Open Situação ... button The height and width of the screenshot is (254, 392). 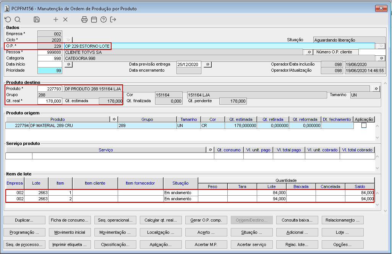pyautogui.click(x=252, y=232)
